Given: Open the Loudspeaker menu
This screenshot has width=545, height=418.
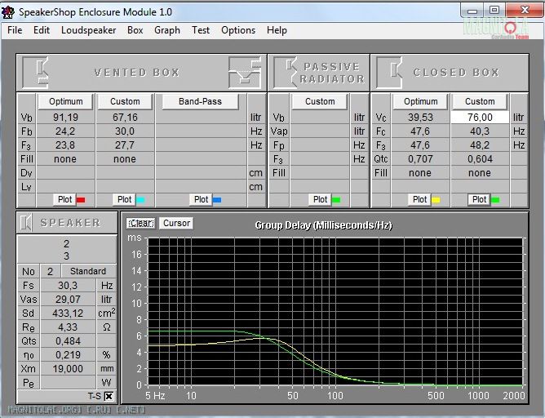Looking at the screenshot, I should [x=88, y=30].
